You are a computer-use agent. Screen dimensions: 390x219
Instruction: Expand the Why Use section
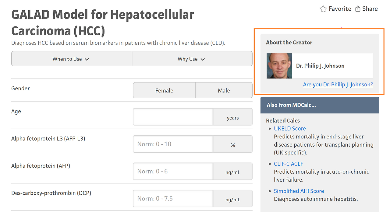click(192, 59)
